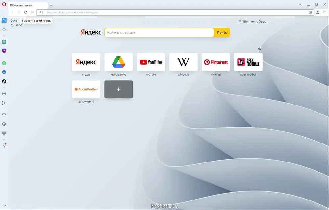Open the Wikipedia speed dial tile
The width and height of the screenshot is (329, 210).
183,62
